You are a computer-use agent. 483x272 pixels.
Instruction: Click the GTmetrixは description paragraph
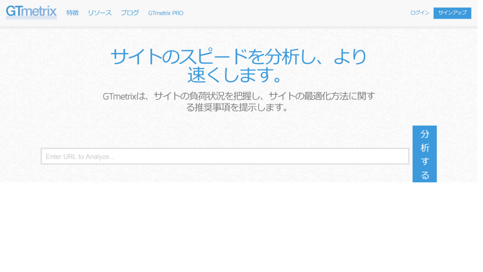coord(239,102)
